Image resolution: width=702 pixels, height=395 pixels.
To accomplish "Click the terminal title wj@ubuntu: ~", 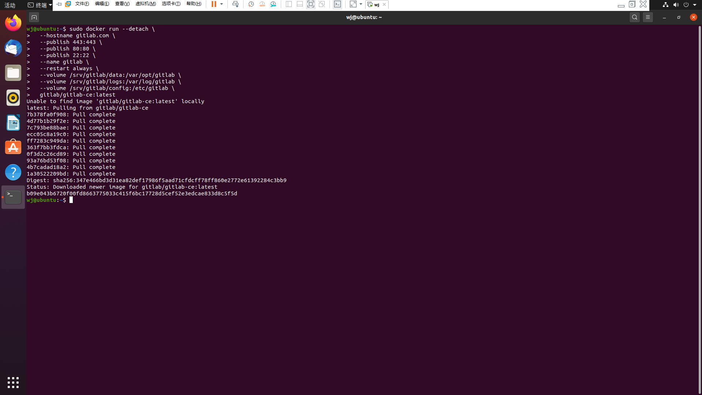I will point(364,17).
